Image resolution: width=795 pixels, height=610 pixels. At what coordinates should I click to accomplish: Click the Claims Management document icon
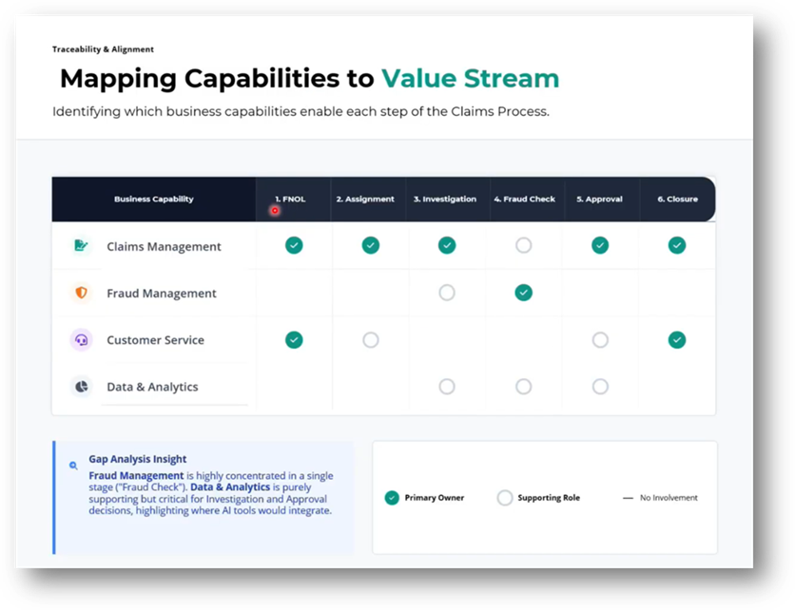pos(81,246)
